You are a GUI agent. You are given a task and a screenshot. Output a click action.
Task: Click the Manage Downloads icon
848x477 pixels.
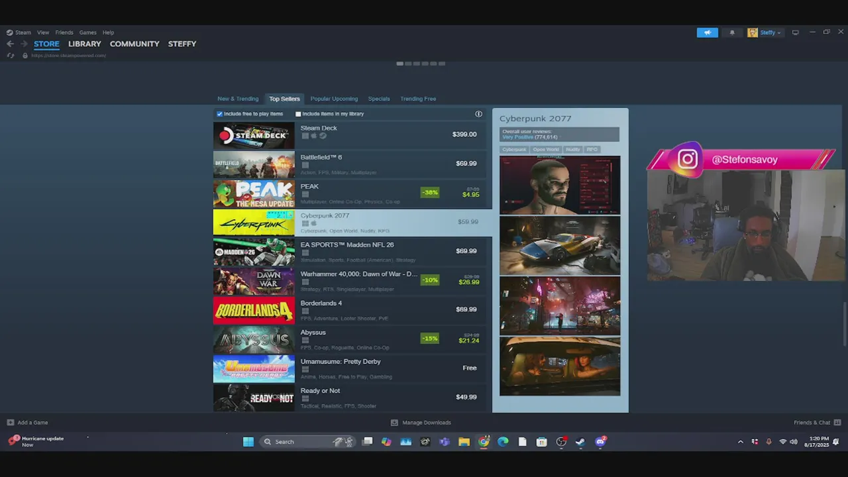[x=394, y=423]
